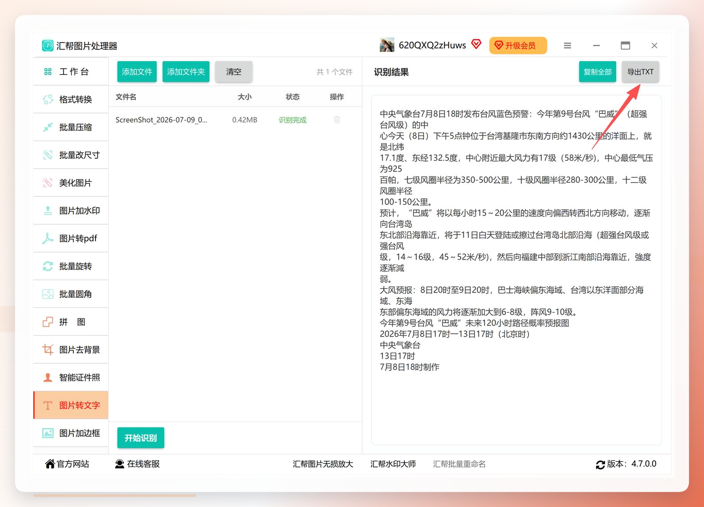Switch to 格式转换 in sidebar
The image size is (704, 507).
[x=71, y=100]
